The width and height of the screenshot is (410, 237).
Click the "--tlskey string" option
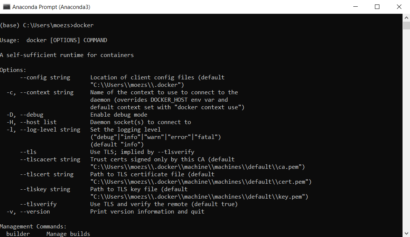(x=45, y=189)
